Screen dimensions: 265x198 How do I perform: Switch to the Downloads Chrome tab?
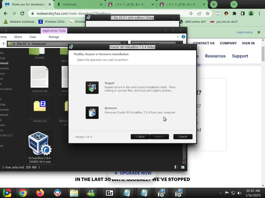click(x=80, y=4)
